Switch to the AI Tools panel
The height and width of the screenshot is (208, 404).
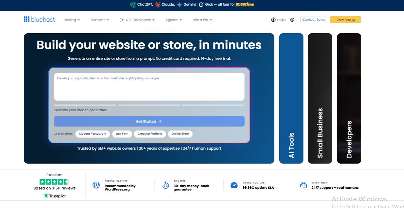pyautogui.click(x=291, y=98)
